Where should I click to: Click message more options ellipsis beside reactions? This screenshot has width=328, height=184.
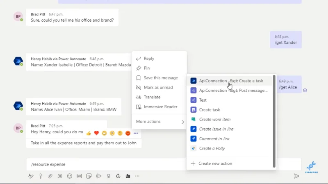[136, 133]
